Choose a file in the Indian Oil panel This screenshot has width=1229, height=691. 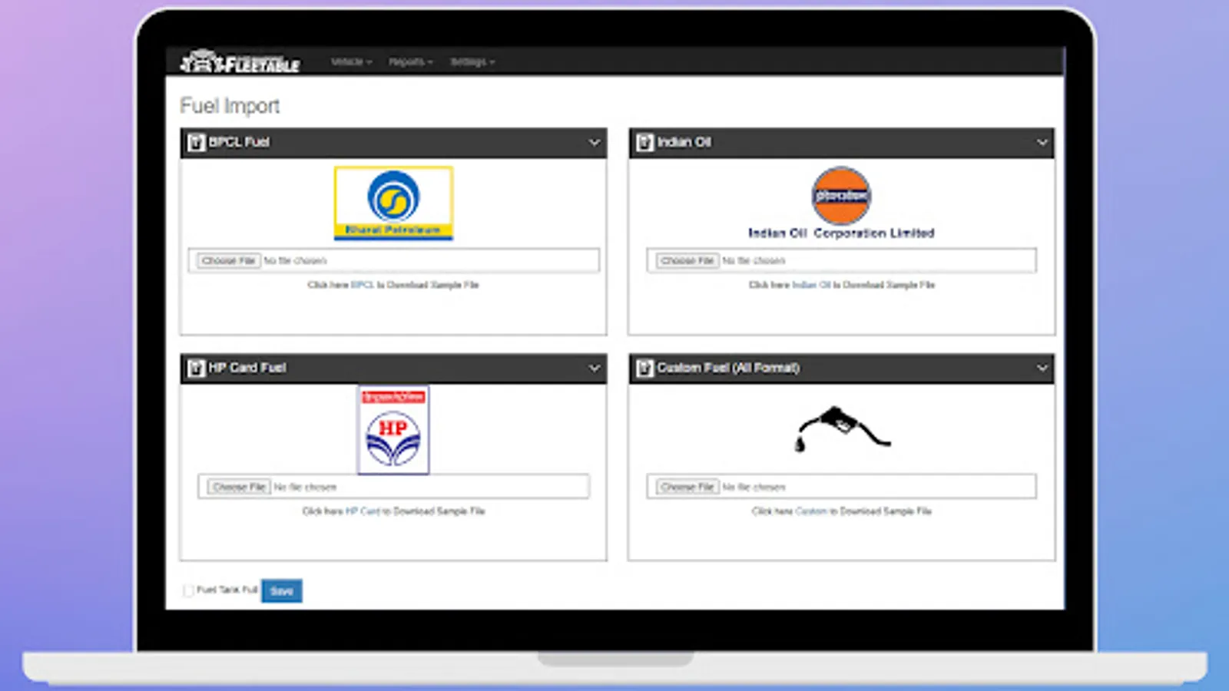pyautogui.click(x=687, y=261)
